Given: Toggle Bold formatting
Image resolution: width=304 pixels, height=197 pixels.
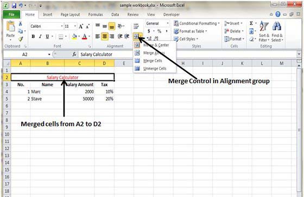Looking at the screenshot, I should (33, 36).
